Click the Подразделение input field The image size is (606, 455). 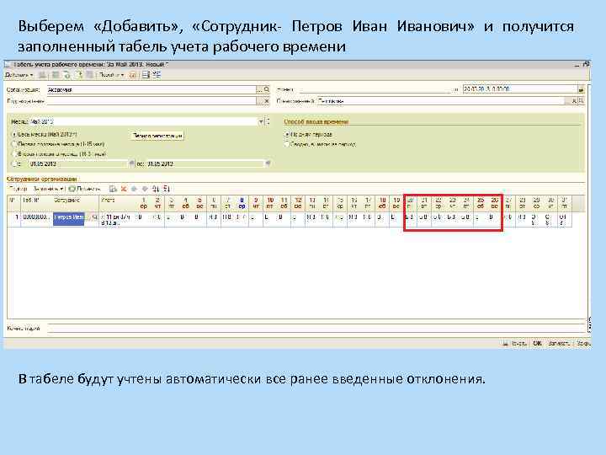[151, 101]
